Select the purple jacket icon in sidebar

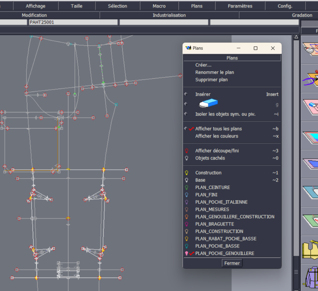tap(310, 278)
